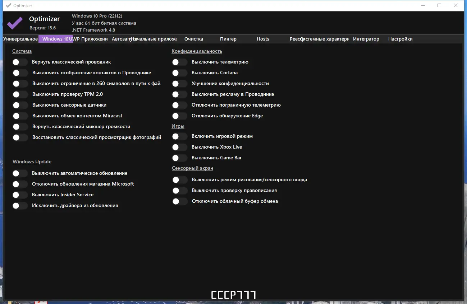Toggle Выключить автоматическое обновление switch
The image size is (467, 304).
(20, 173)
